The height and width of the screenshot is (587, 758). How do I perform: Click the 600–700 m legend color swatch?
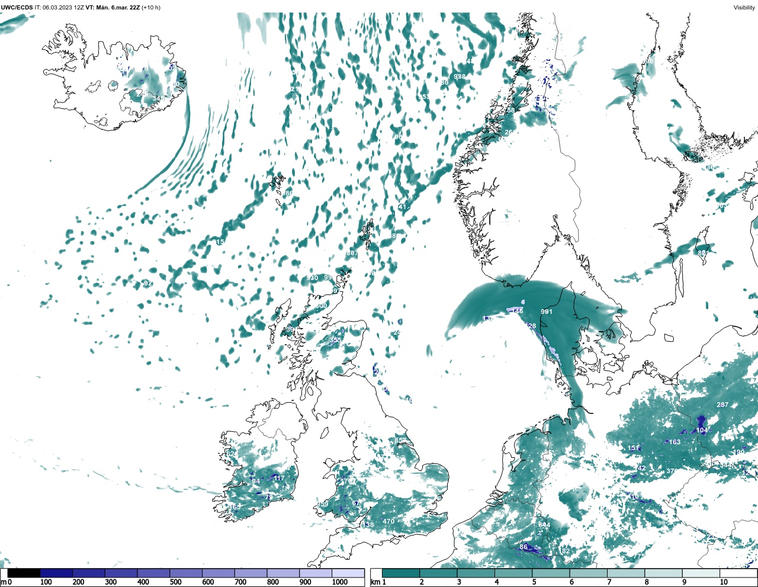[218, 573]
